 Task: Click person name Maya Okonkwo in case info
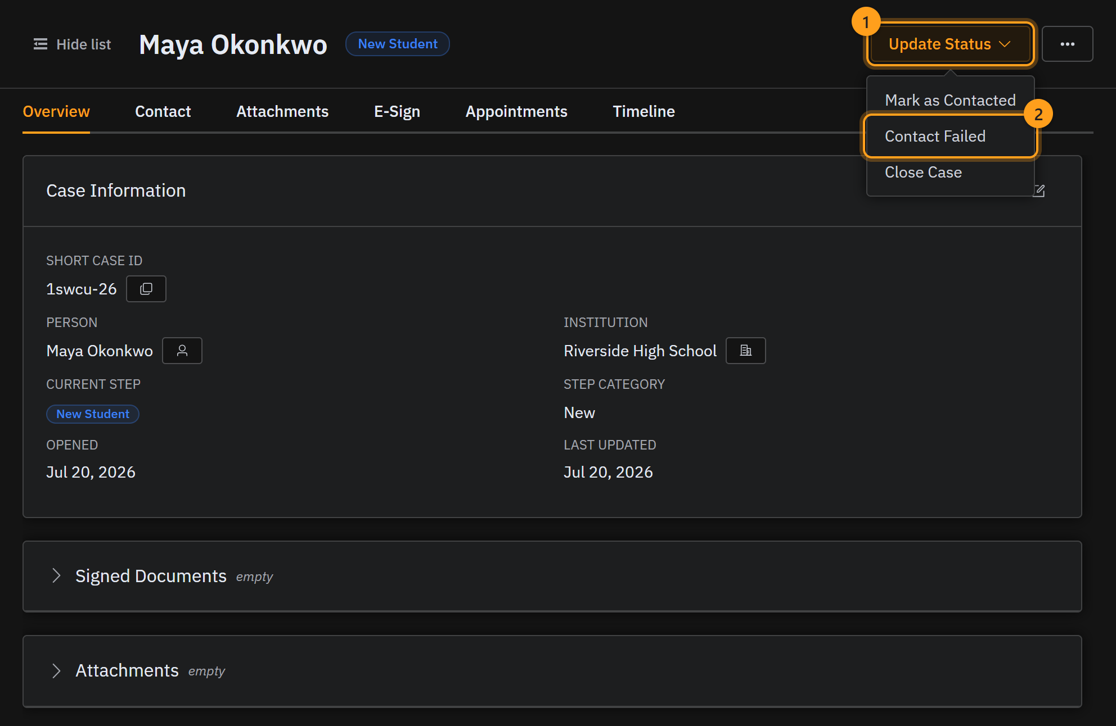pos(100,351)
